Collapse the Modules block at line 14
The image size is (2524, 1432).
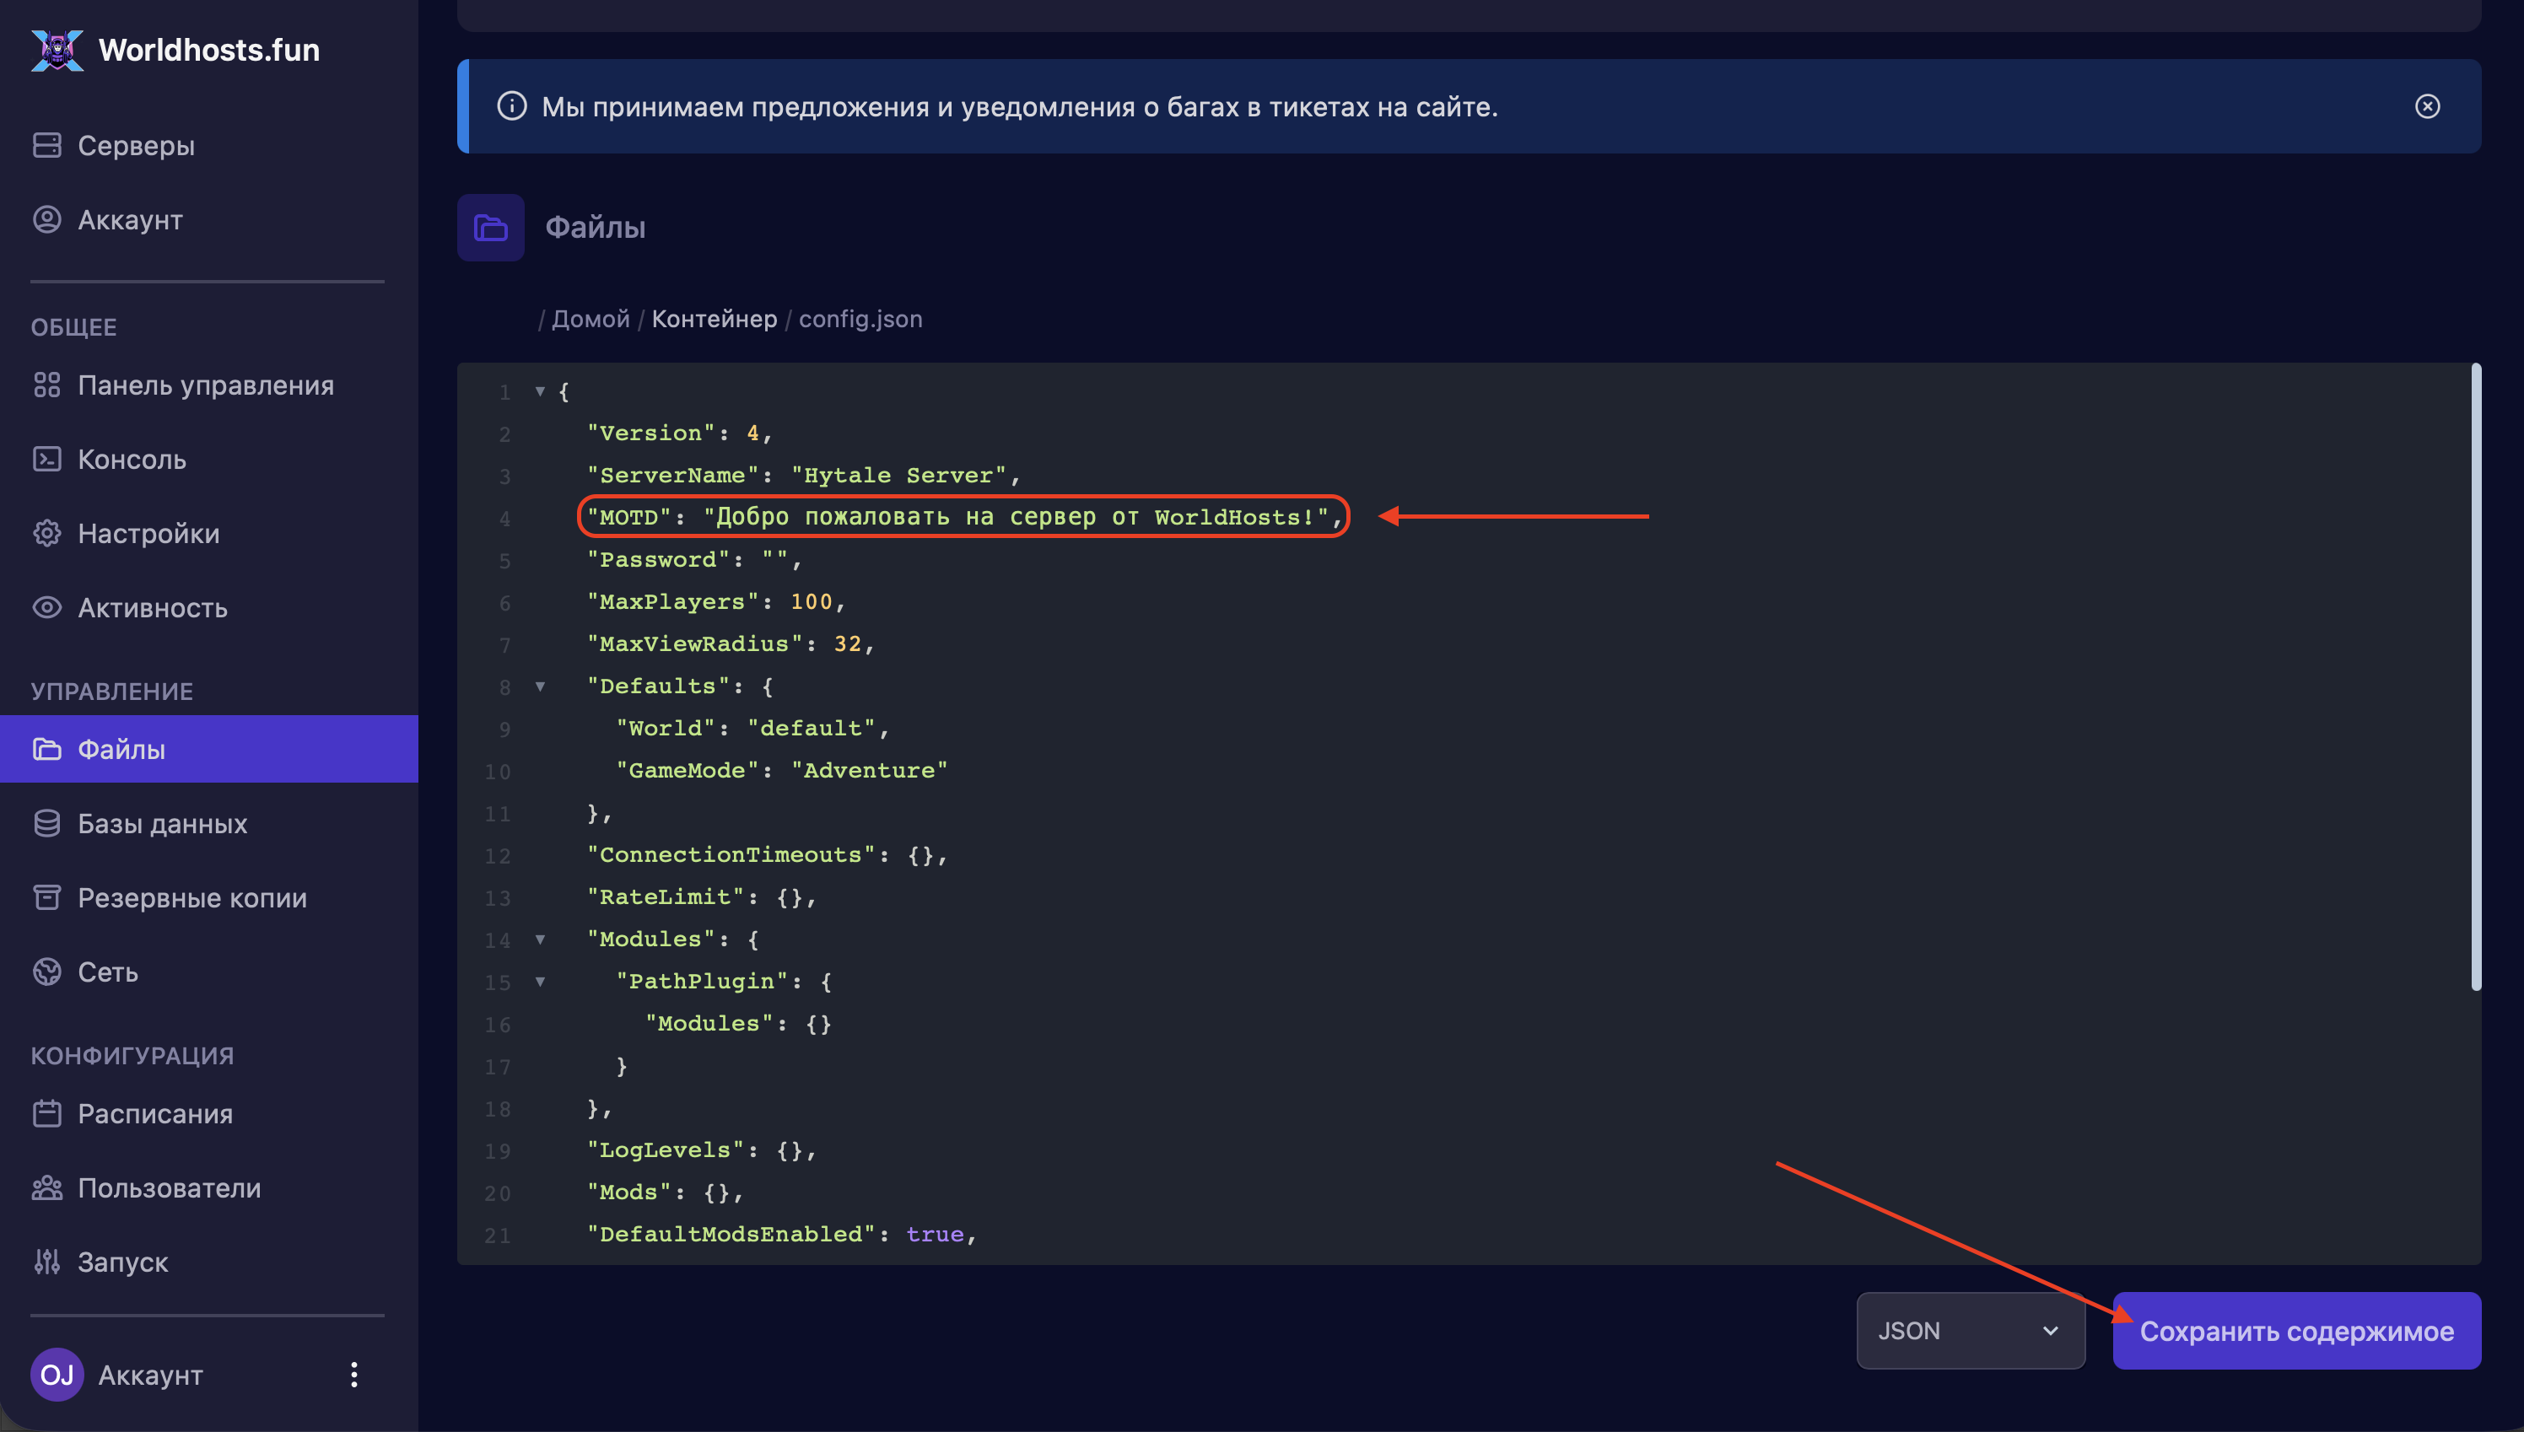coord(540,939)
